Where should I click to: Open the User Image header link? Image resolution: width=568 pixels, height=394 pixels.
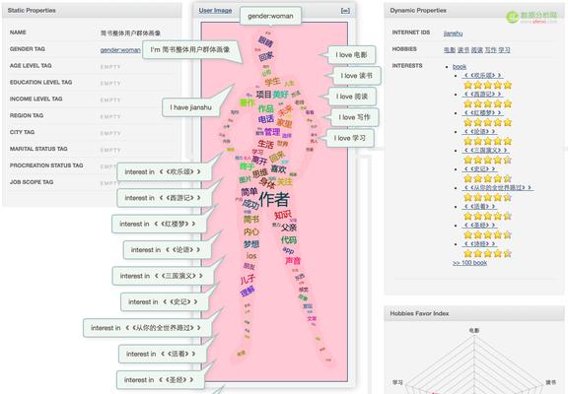tap(215, 11)
